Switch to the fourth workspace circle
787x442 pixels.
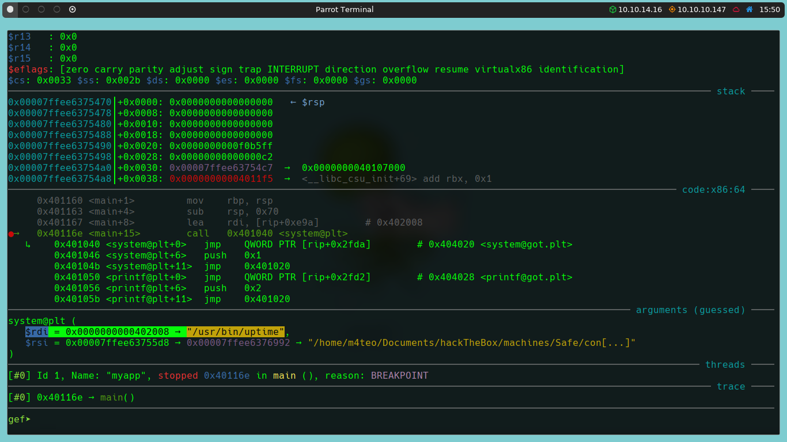click(x=56, y=9)
